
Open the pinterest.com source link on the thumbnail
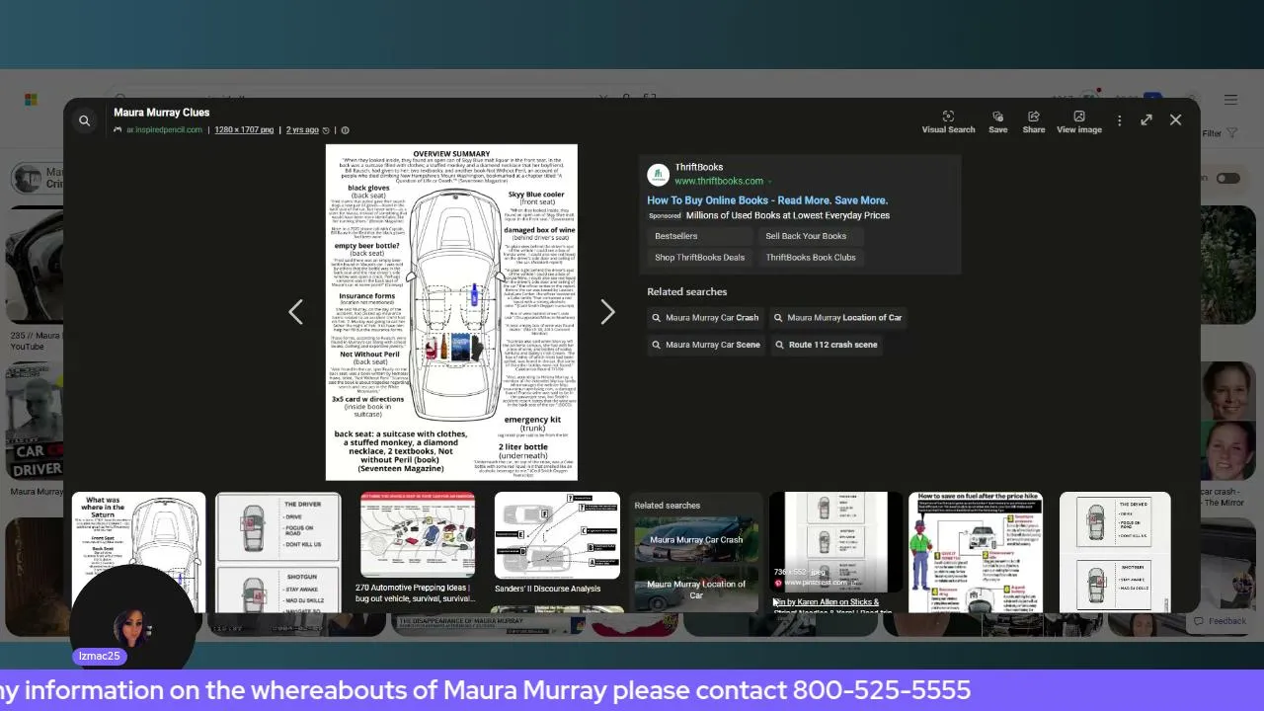[x=816, y=583]
